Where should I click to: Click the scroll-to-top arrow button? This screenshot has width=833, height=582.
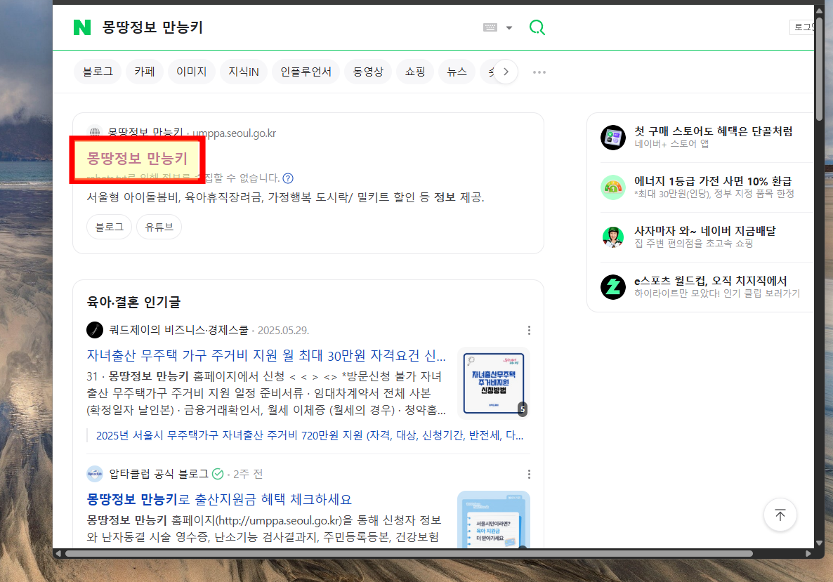coord(780,515)
